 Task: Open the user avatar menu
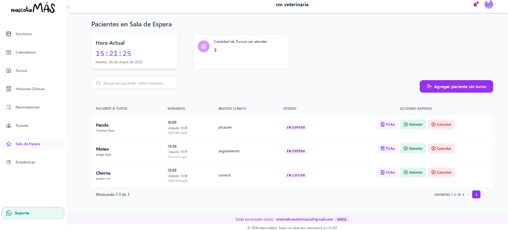[489, 4]
